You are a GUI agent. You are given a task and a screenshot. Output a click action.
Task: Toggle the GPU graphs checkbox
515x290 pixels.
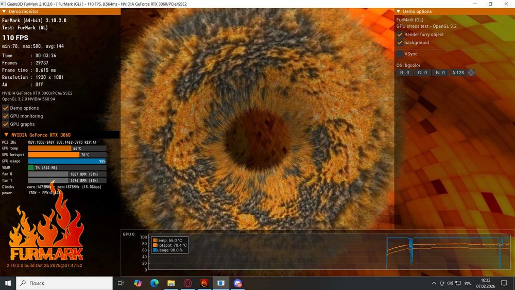coord(6,124)
